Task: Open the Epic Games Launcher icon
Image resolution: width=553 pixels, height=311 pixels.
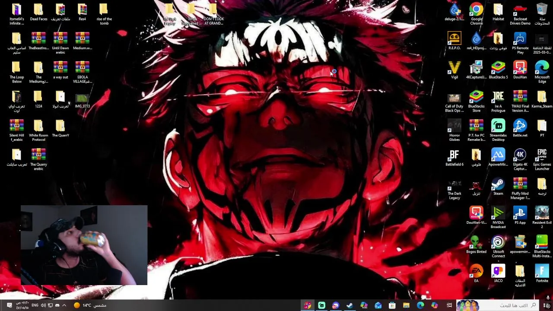Action: pos(542,159)
